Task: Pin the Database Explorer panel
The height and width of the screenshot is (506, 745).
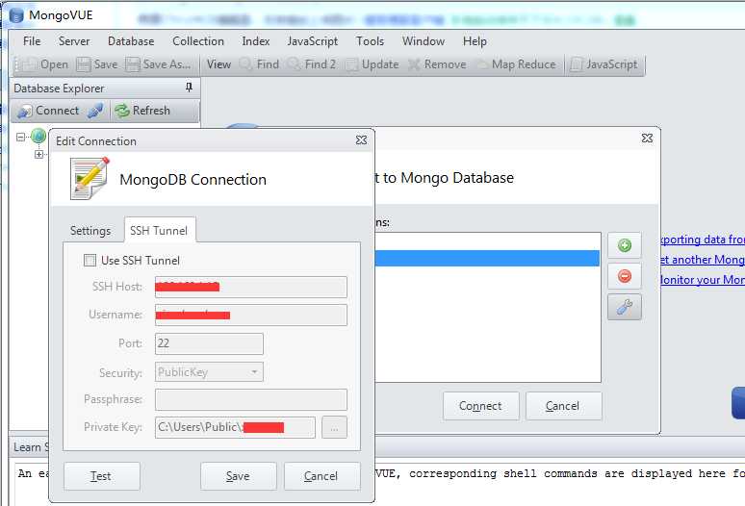Action: pos(189,88)
